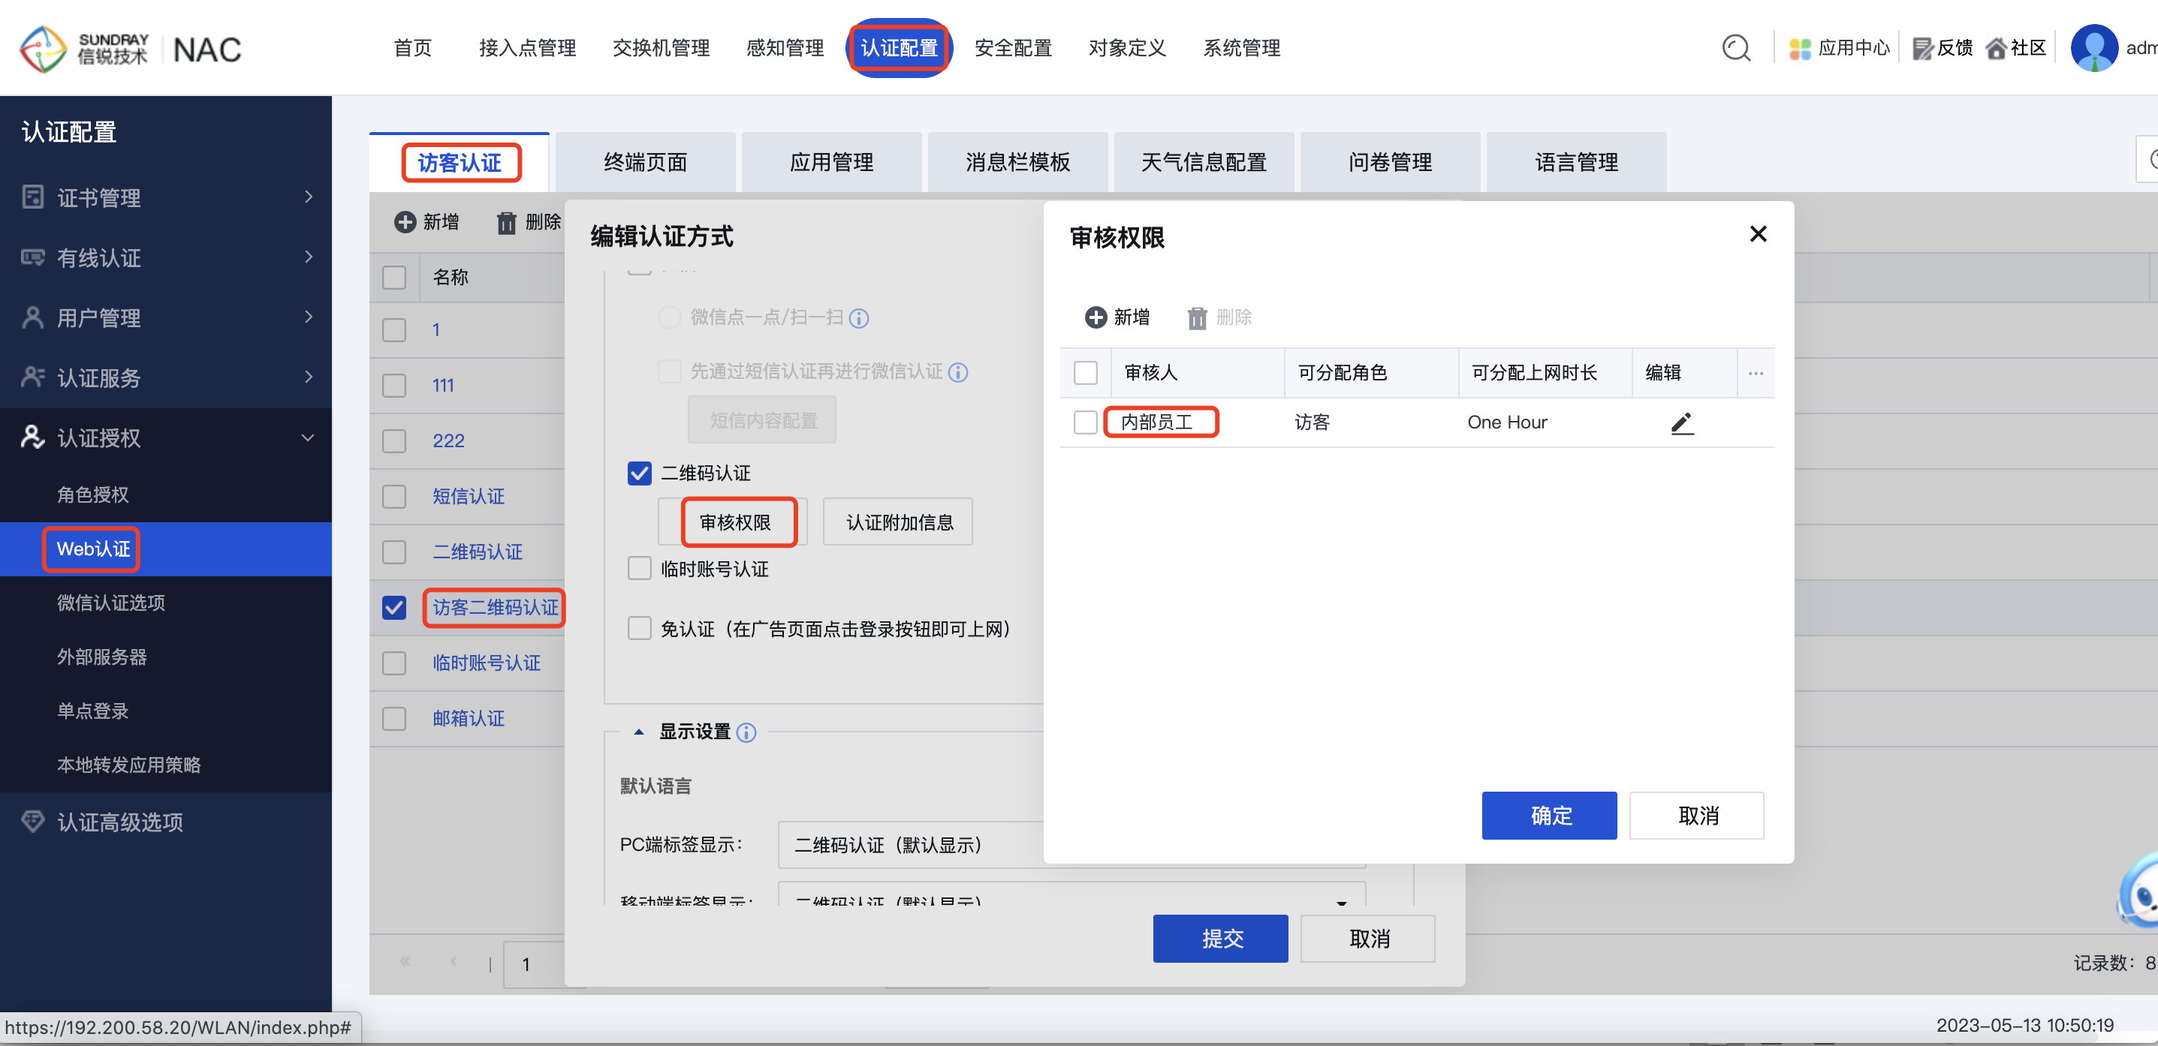Screen dimensions: 2158x1046
Task: Click the admin user avatar
Action: [2094, 48]
